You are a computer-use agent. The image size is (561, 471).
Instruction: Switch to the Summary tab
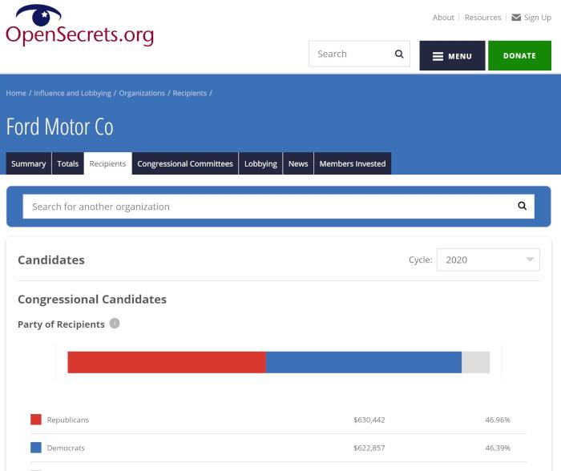(29, 163)
